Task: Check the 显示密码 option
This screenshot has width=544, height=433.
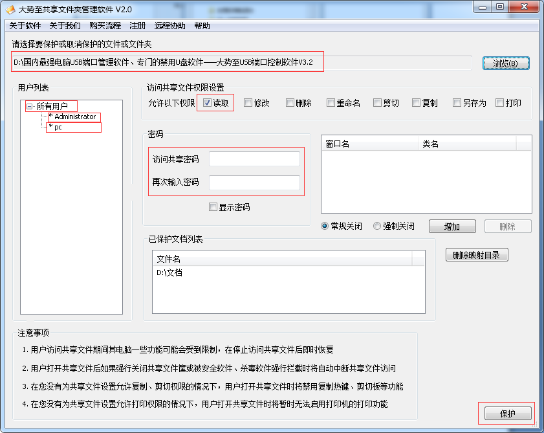Action: [x=213, y=206]
